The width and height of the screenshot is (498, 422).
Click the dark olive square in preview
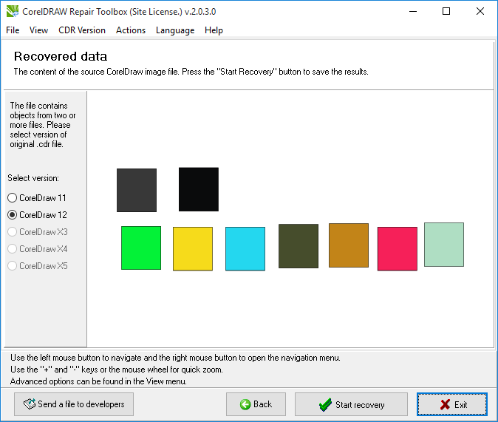tap(299, 246)
